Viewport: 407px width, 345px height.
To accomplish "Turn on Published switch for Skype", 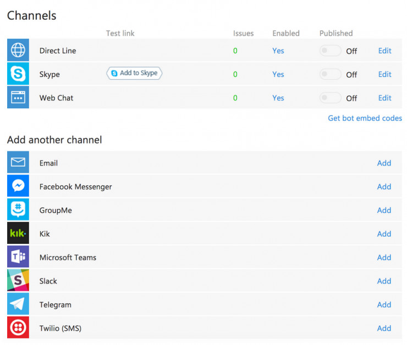I will click(331, 74).
